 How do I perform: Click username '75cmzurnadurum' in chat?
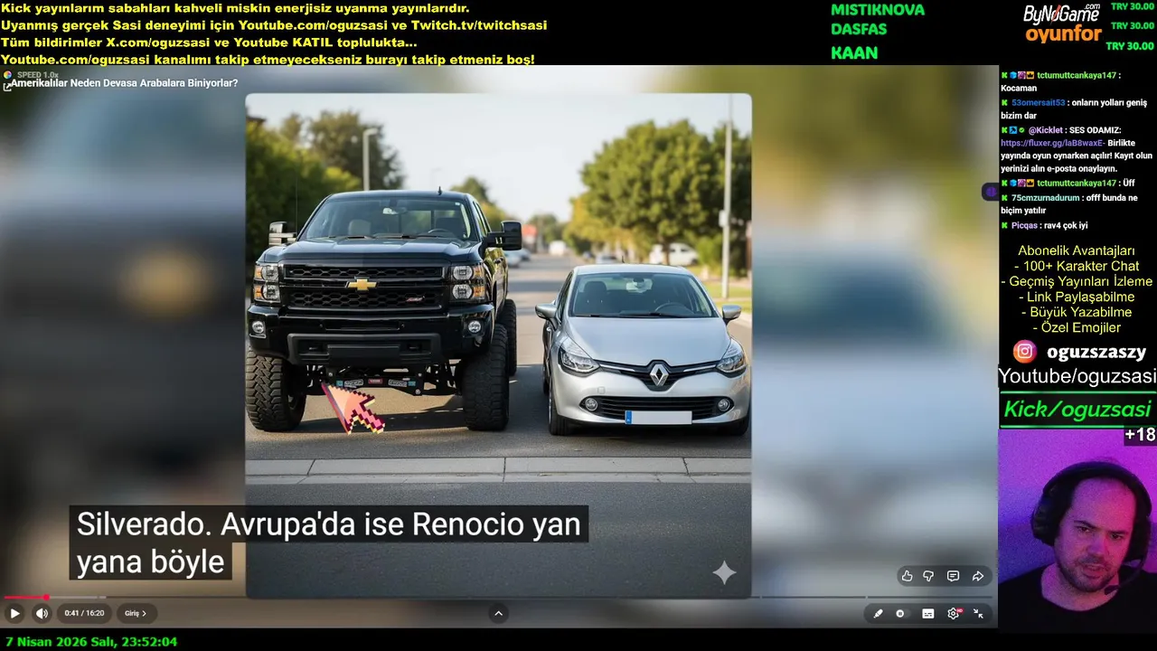1046,198
